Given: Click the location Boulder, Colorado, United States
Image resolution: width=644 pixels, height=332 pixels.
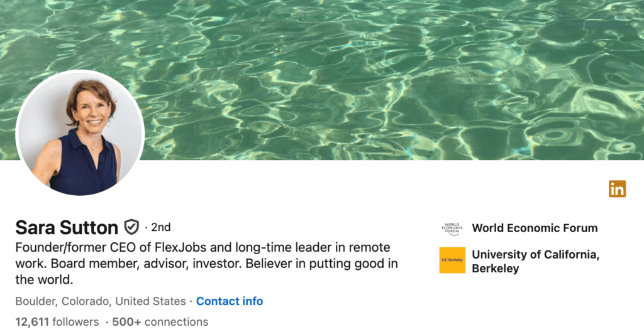Looking at the screenshot, I should pos(101,301).
